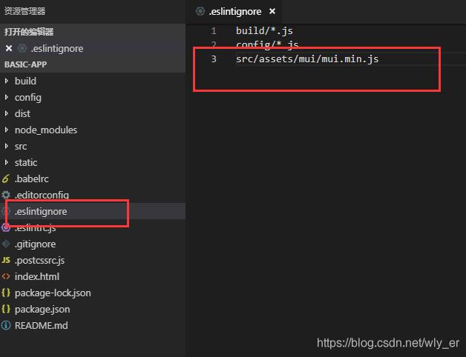Click the info icon next to README.md

point(6,325)
